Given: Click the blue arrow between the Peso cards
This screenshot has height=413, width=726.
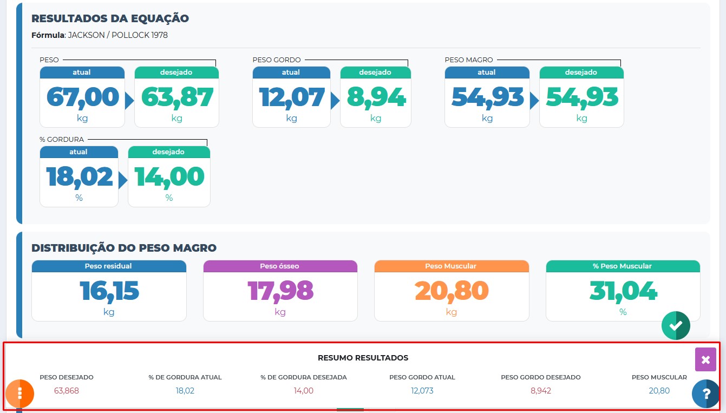Looking at the screenshot, I should point(129,101).
